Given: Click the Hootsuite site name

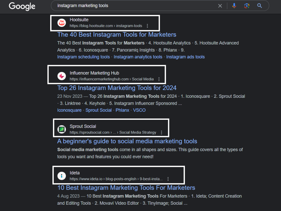Looking at the screenshot, I should click(x=79, y=20).
